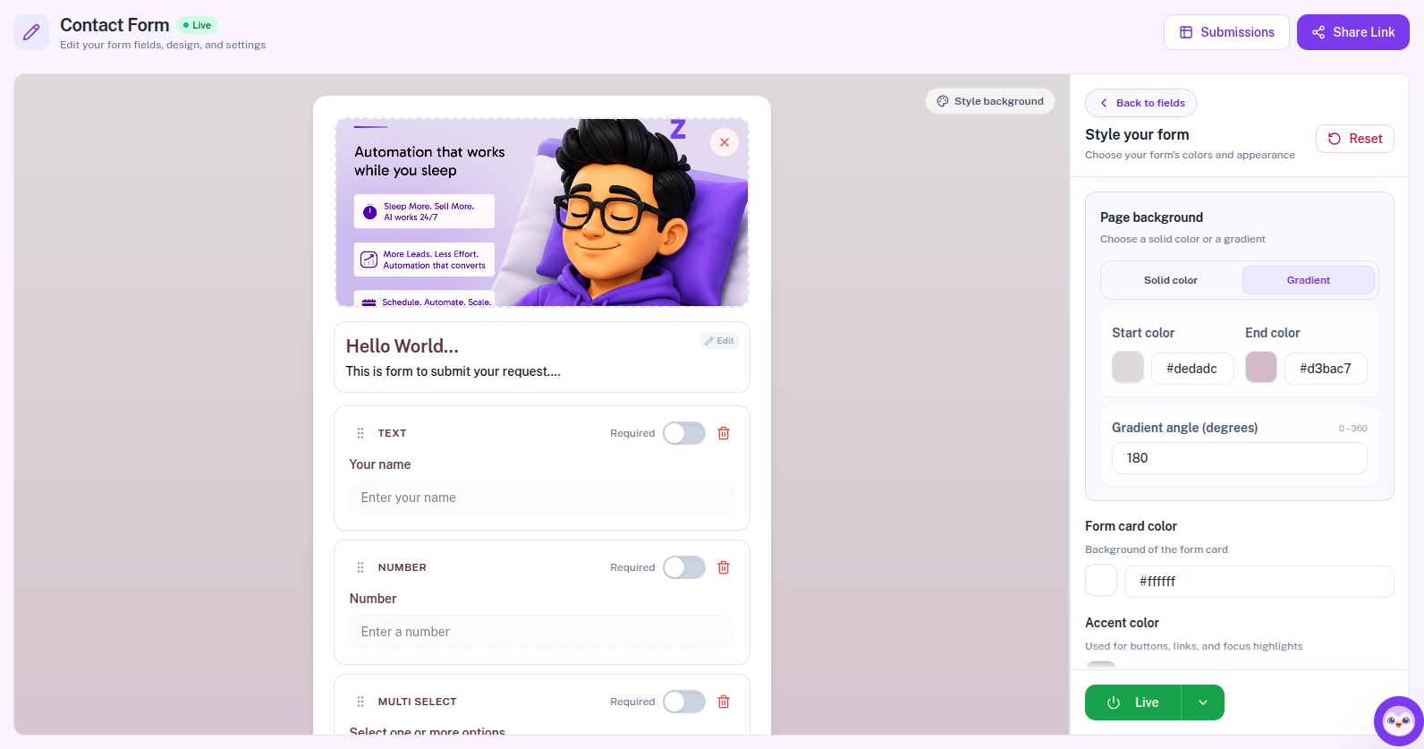Click the Hello World... heading text
This screenshot has height=749, width=1424.
pyautogui.click(x=403, y=346)
